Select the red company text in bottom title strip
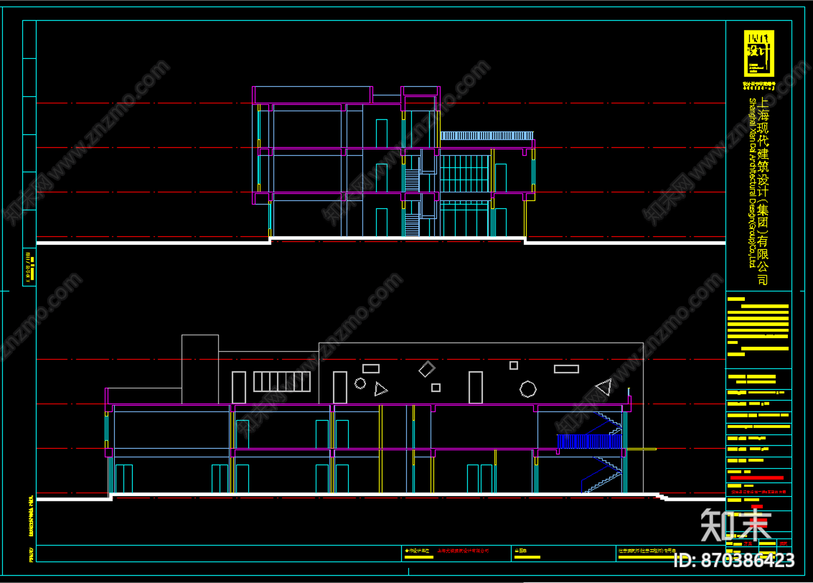The image size is (813, 583). click(463, 550)
